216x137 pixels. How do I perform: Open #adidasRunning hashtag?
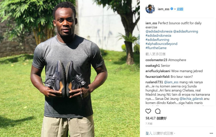157,40
